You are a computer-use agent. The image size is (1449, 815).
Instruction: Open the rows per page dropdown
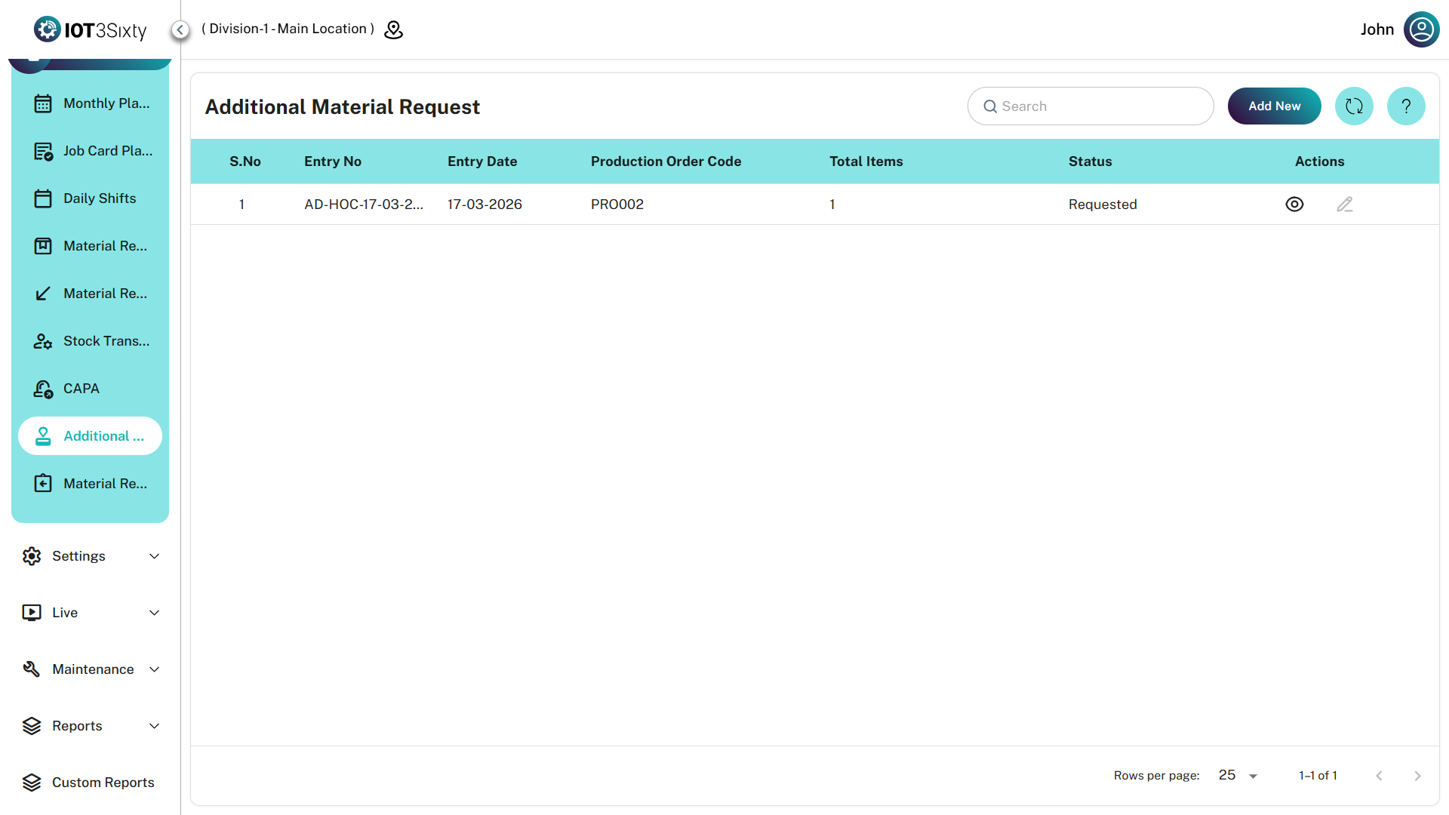[x=1238, y=776]
